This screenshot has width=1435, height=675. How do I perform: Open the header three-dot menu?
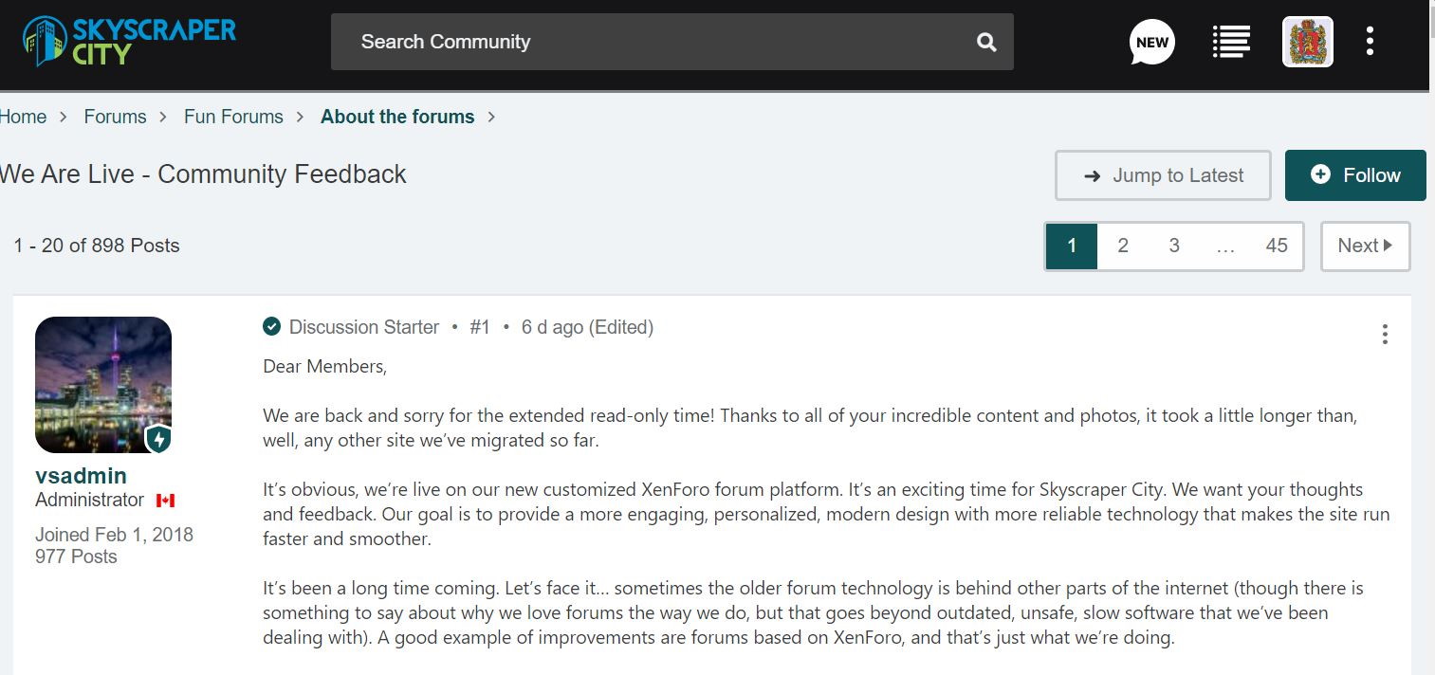click(x=1370, y=42)
